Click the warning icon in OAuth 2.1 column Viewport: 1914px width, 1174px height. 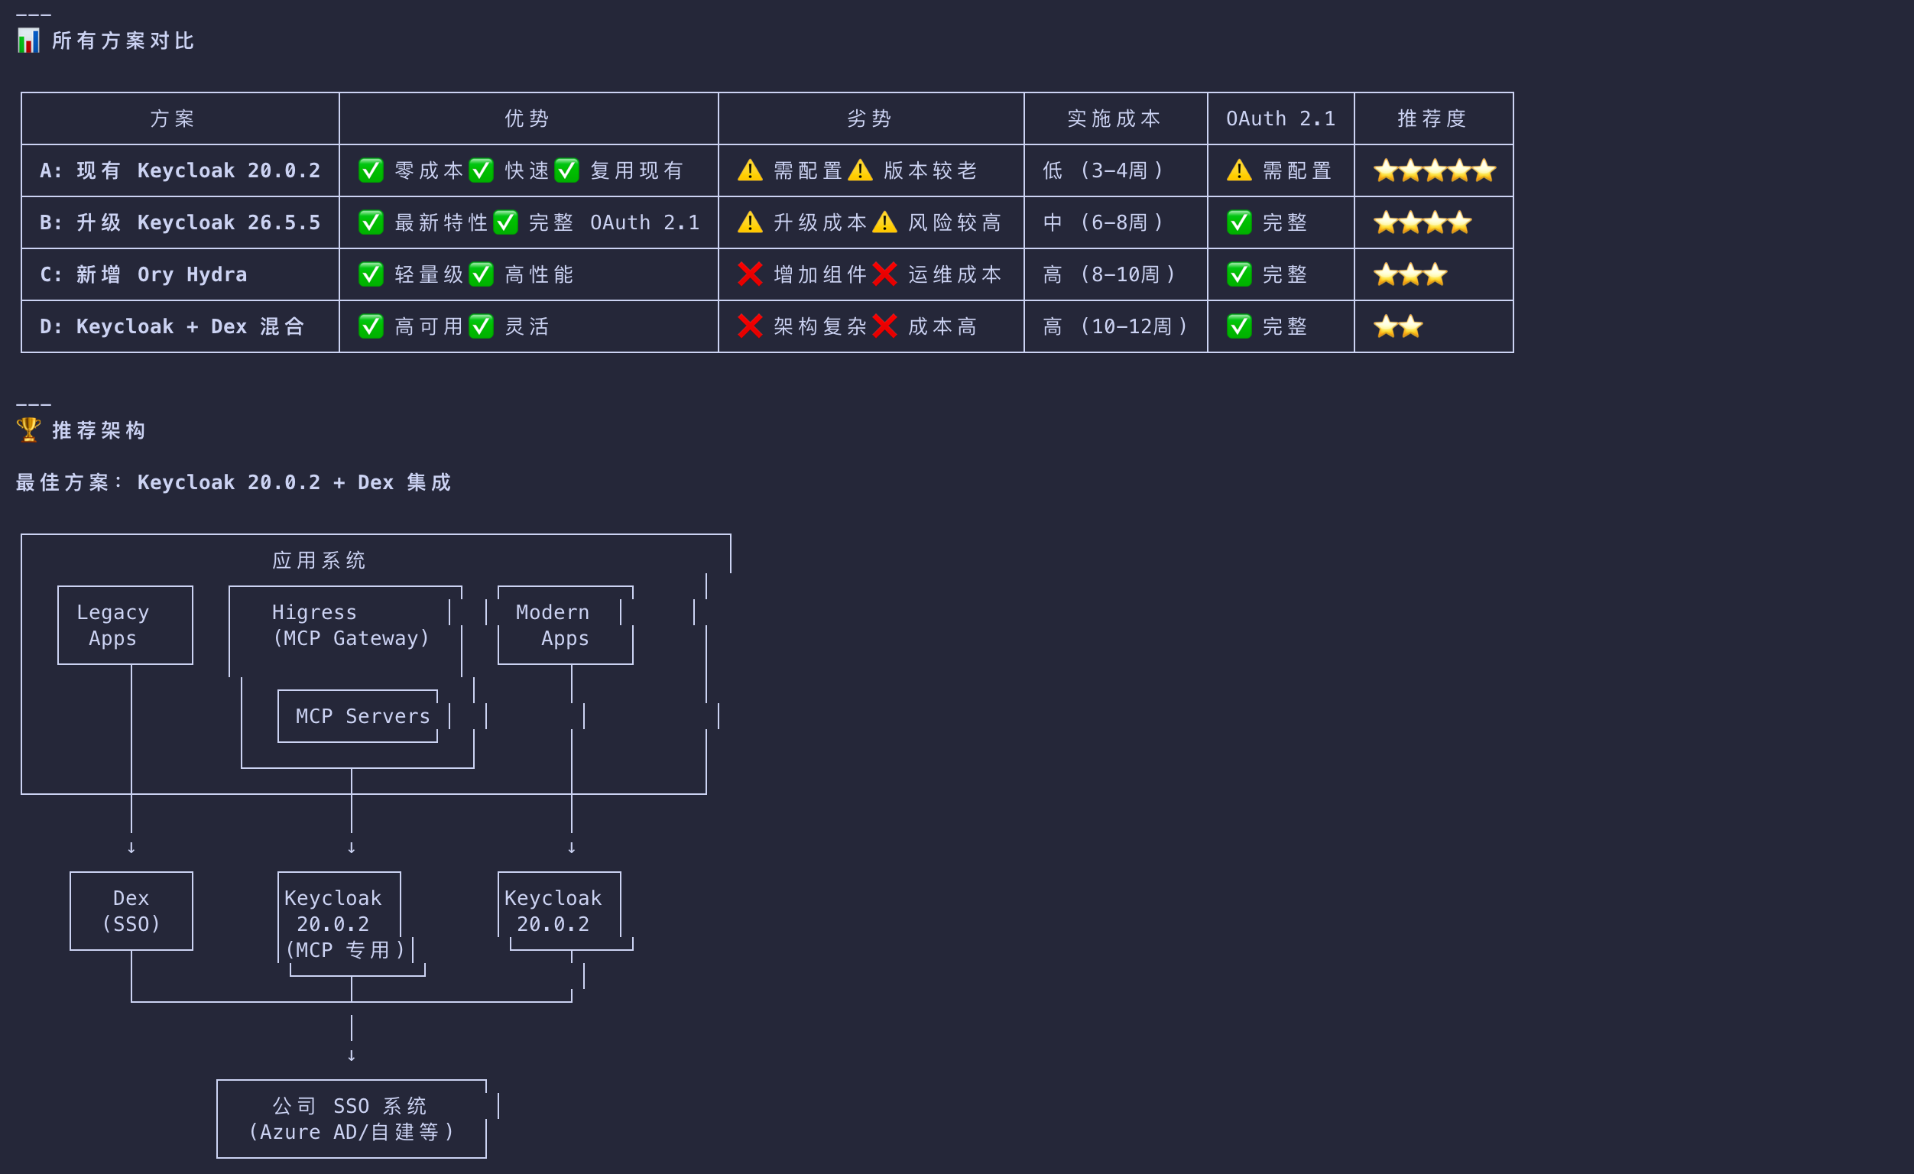point(1239,170)
